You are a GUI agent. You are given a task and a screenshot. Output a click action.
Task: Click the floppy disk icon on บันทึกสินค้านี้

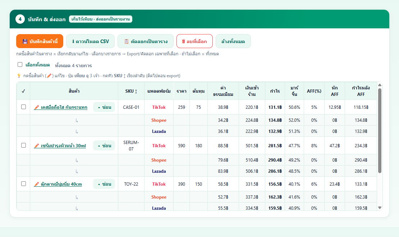25,41
